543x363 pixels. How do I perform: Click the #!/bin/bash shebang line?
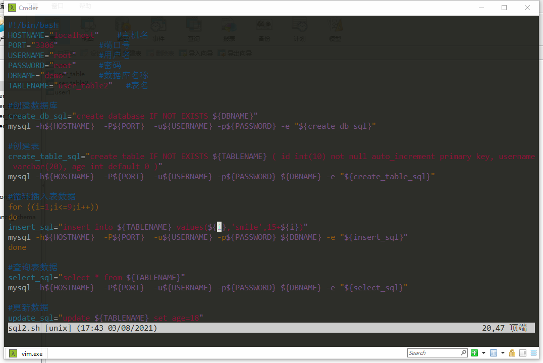click(33, 25)
